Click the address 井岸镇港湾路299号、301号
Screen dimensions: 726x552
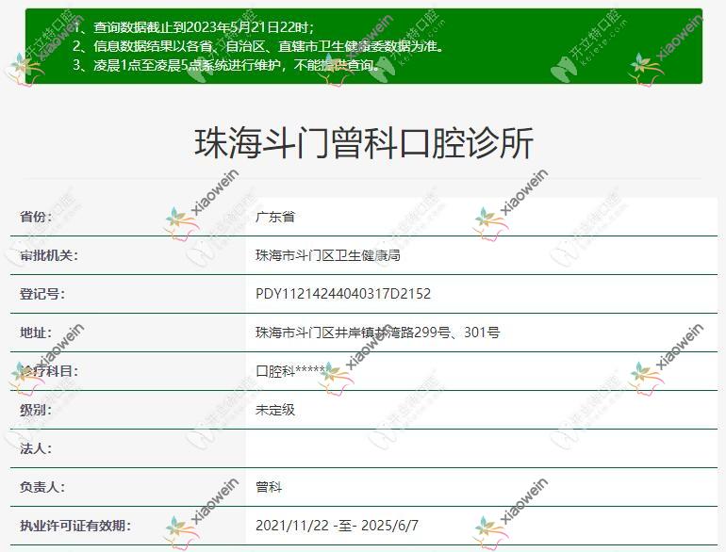click(x=377, y=333)
